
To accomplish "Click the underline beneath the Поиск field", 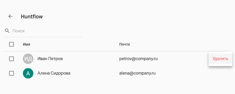I will click(x=43, y=37).
